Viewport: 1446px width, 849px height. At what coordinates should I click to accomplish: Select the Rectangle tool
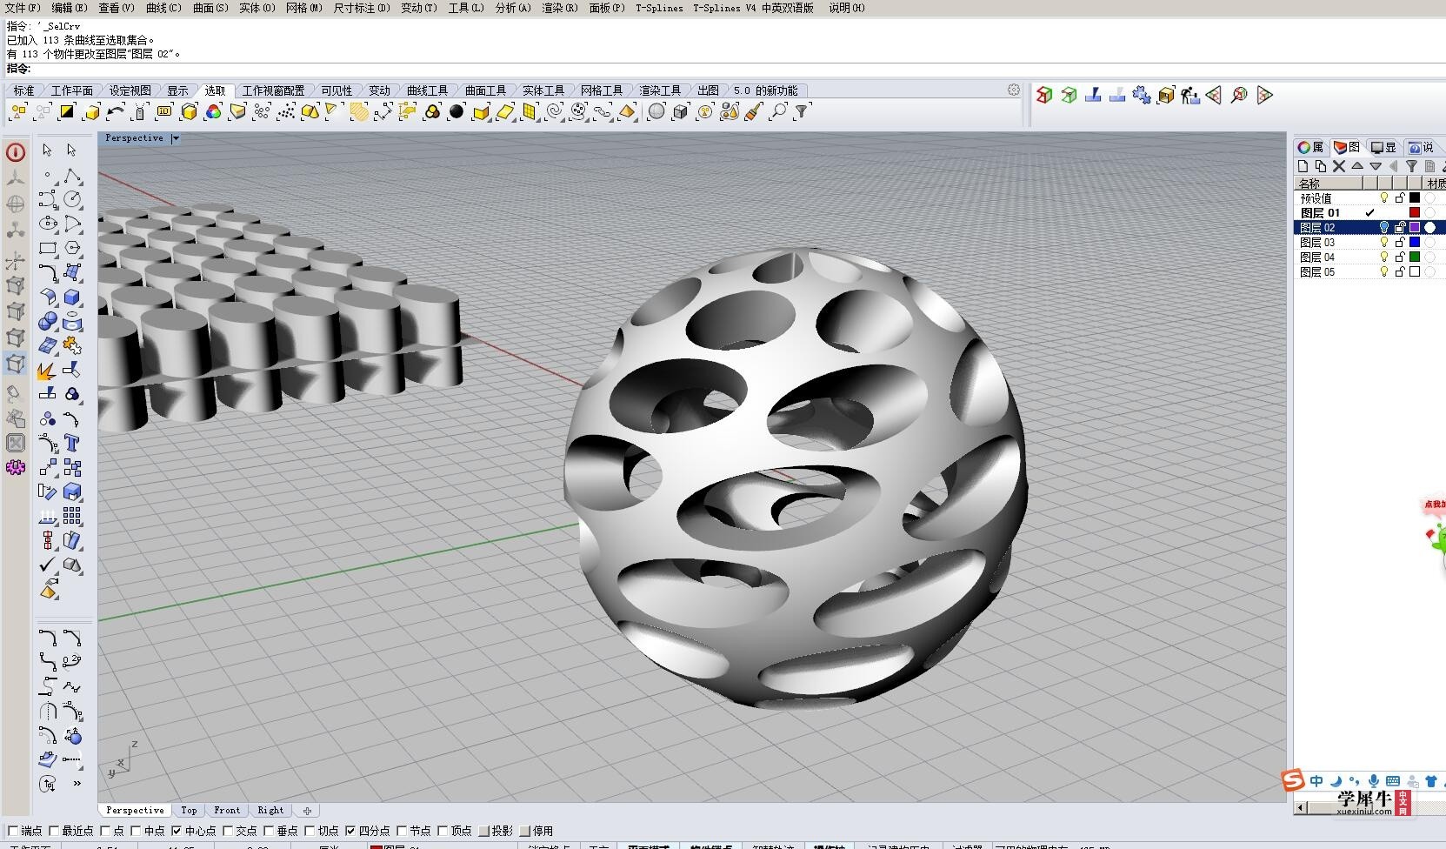48,248
